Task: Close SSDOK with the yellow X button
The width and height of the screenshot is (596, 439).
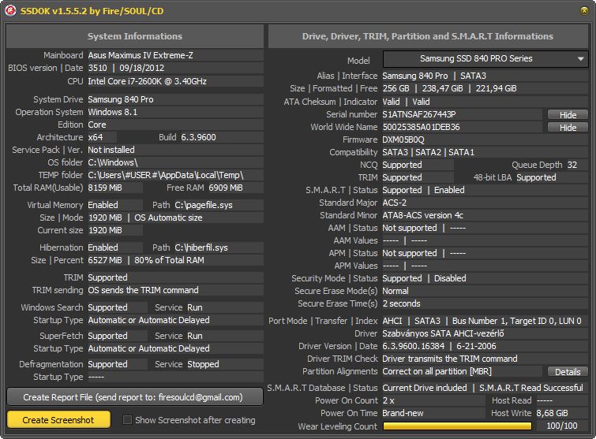Action: [x=584, y=10]
